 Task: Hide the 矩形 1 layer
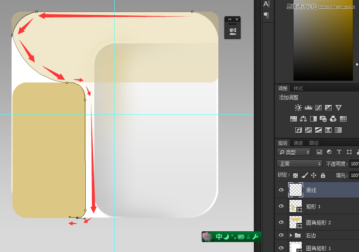pos(281,206)
